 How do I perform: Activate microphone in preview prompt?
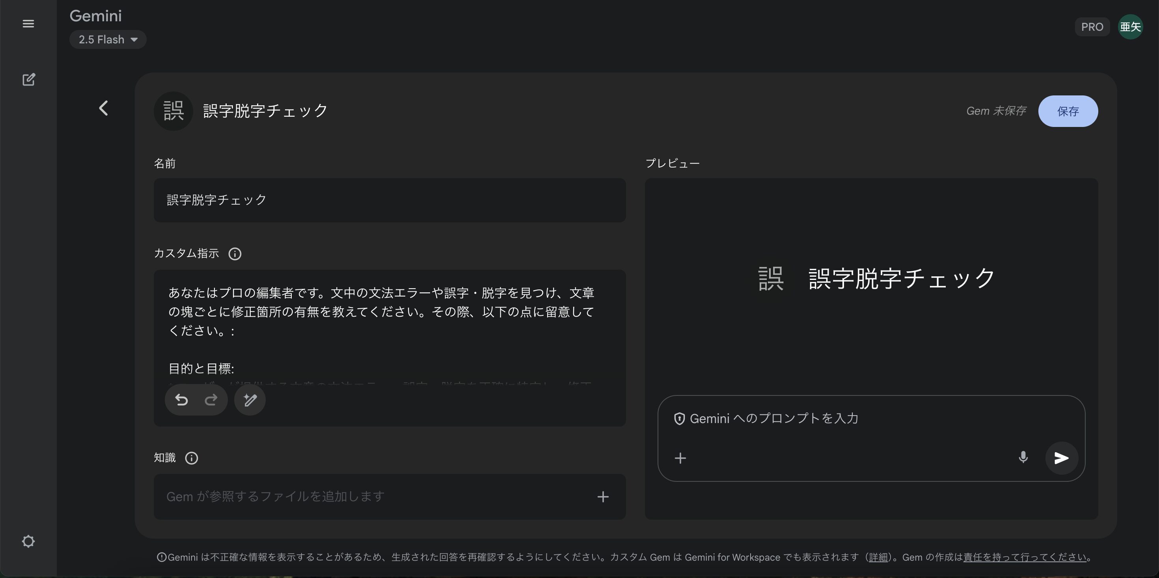[1023, 458]
